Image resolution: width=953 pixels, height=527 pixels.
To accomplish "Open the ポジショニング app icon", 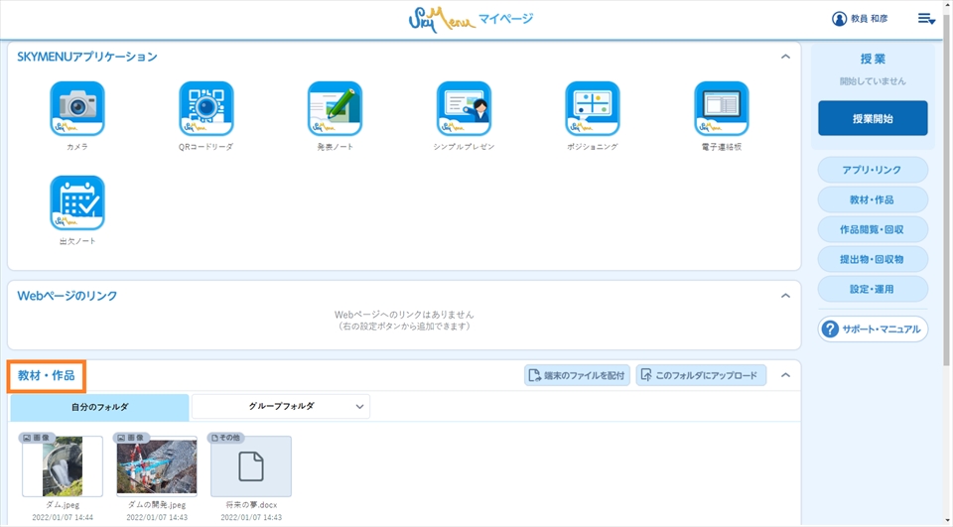I will click(593, 108).
